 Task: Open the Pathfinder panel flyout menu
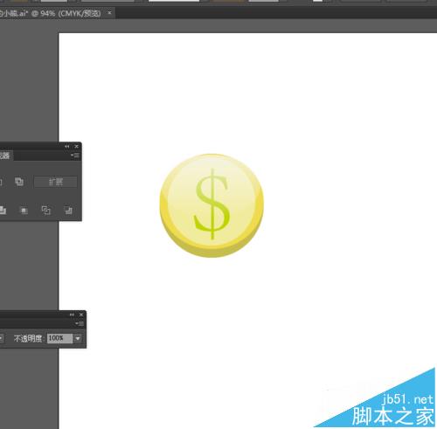(x=75, y=156)
